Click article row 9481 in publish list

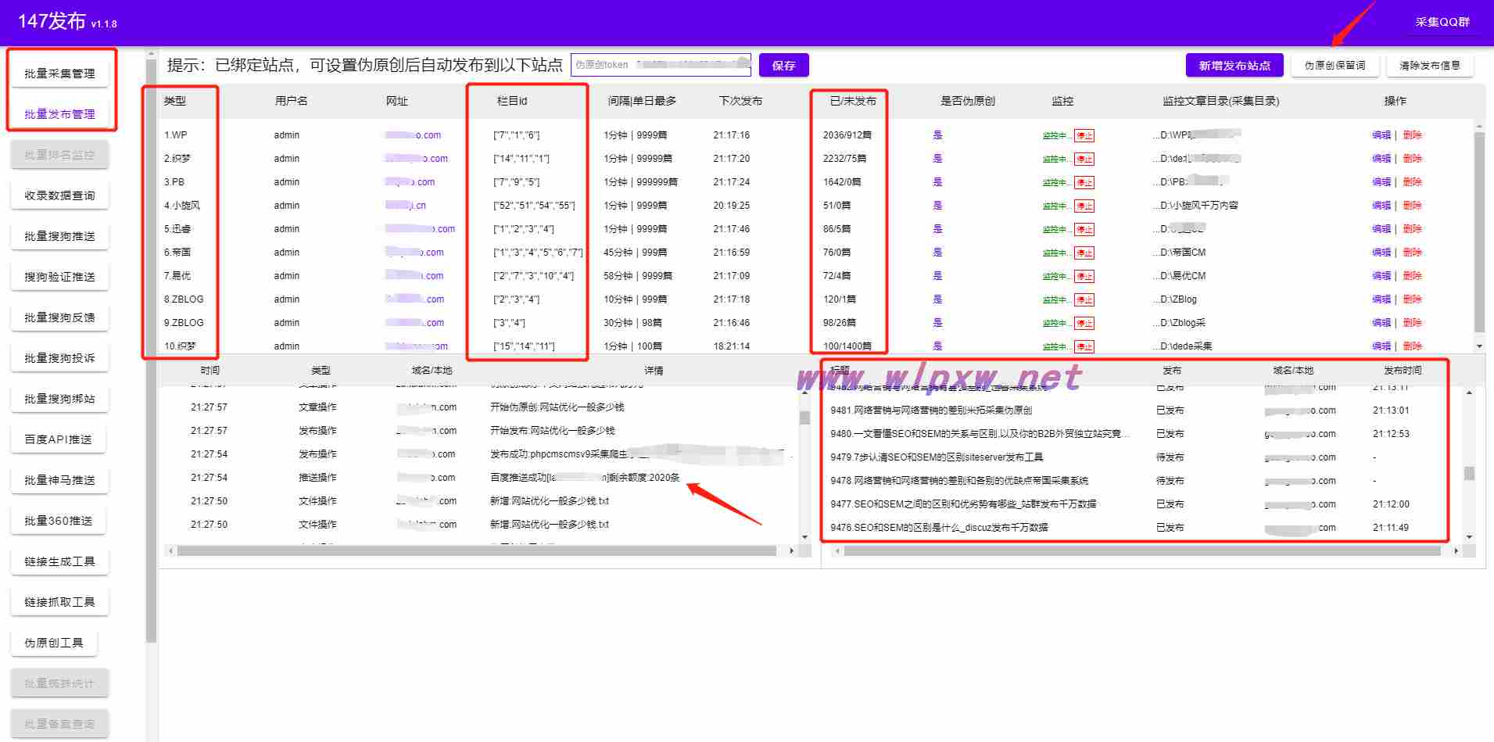931,410
